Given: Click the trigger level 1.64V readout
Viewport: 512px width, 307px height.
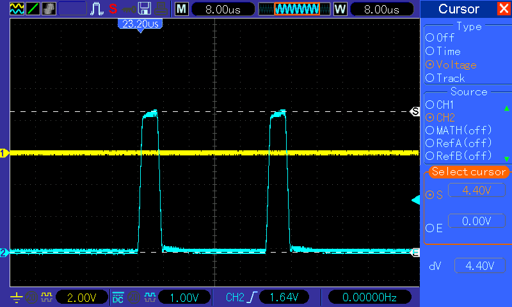Looking at the screenshot, I should tap(284, 297).
